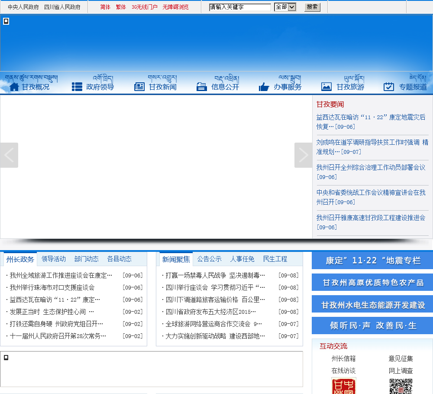The height and width of the screenshot is (394, 433).
Task: Open article 十一届州人民政府召开第28次常务
Action: tap(58, 336)
